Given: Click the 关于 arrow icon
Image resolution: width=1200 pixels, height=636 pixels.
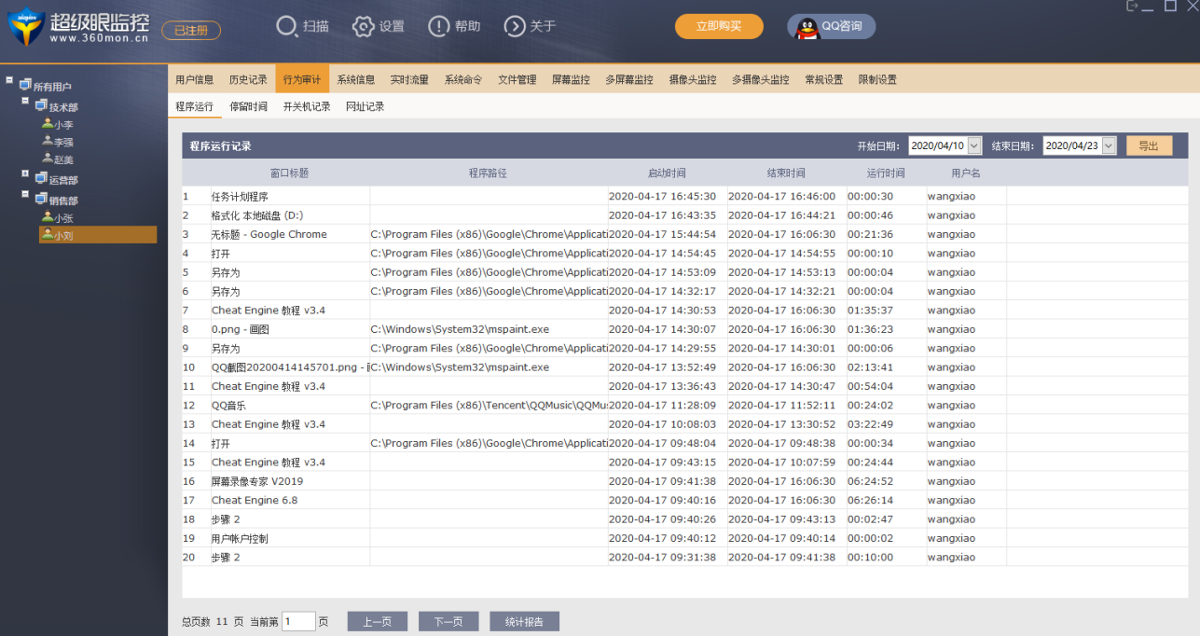Looking at the screenshot, I should tap(515, 26).
